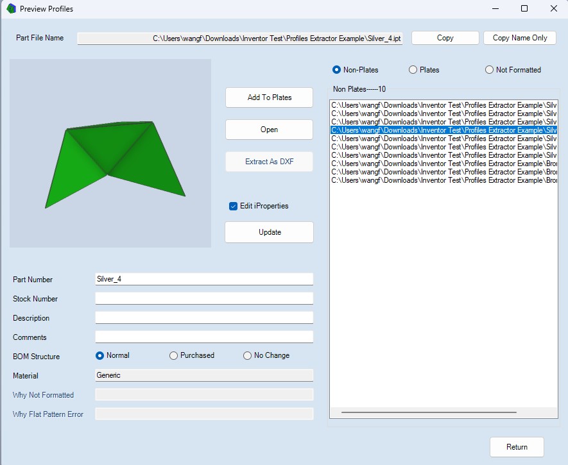
Task: Click the Part File Name path field
Action: (239, 38)
